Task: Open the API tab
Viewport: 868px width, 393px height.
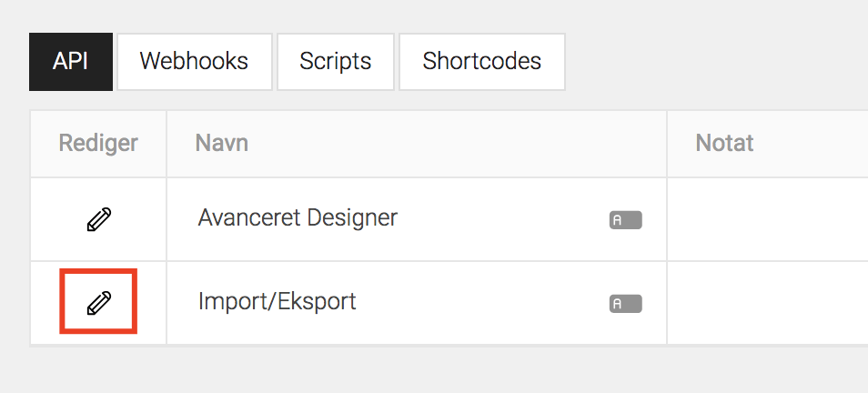Action: click(x=71, y=62)
